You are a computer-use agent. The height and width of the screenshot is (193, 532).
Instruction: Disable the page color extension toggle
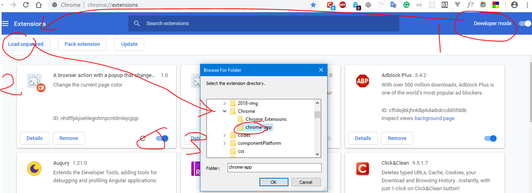(x=162, y=138)
